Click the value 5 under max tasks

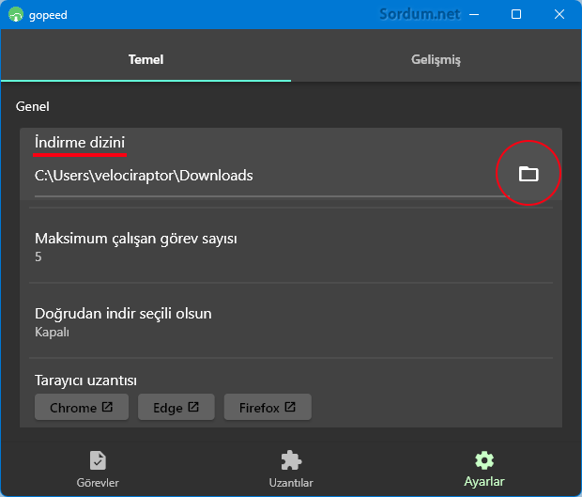click(38, 256)
